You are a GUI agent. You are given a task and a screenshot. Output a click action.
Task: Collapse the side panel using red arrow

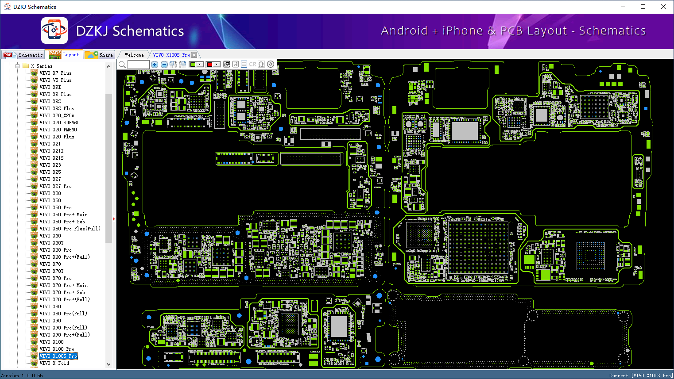(114, 218)
